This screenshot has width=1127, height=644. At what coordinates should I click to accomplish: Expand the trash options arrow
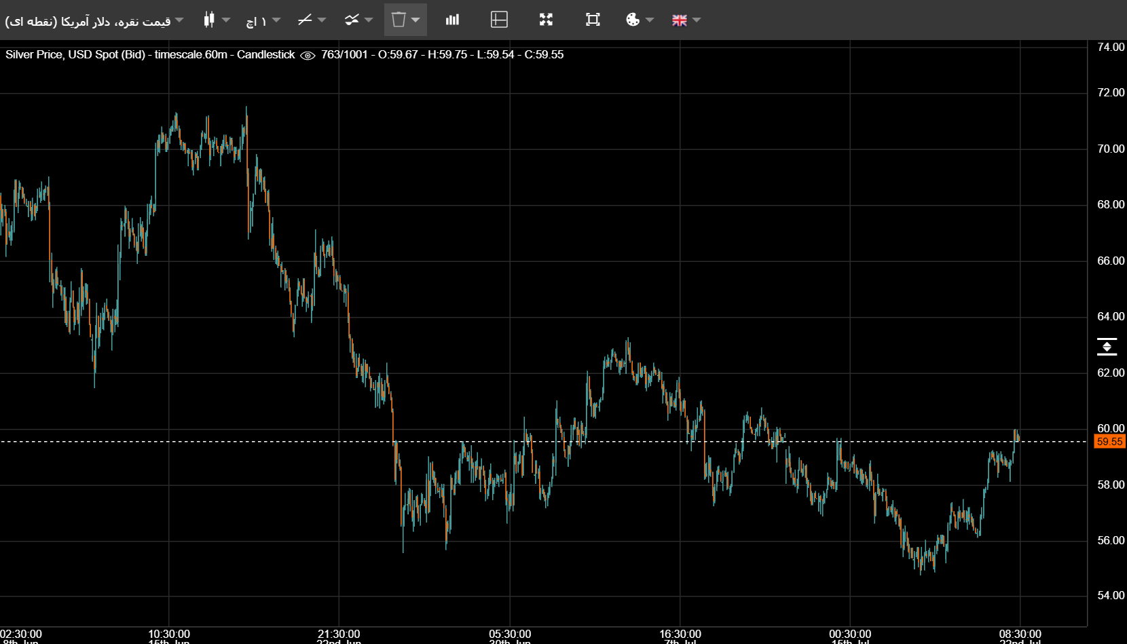coord(415,20)
